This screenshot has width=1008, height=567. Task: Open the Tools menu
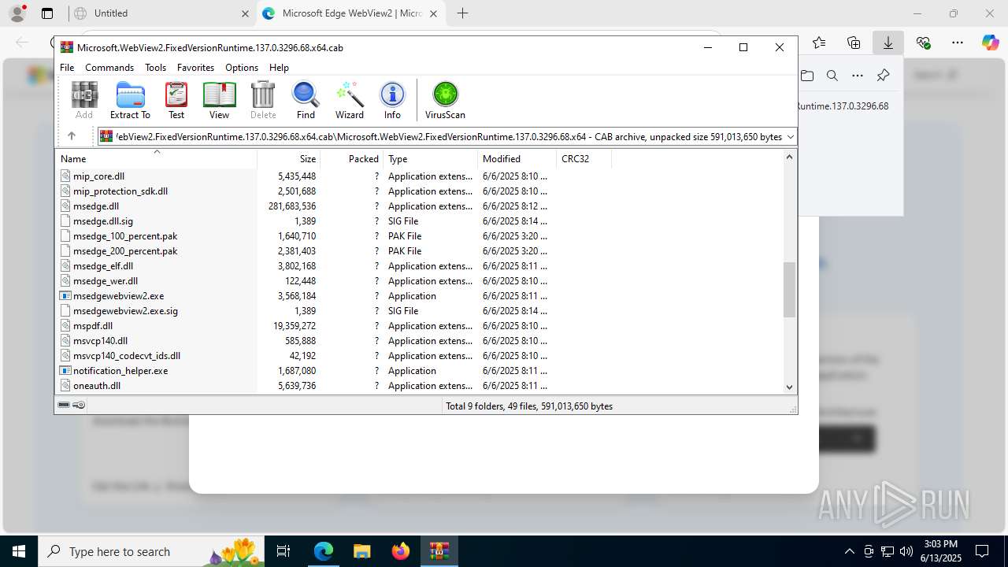point(155,68)
